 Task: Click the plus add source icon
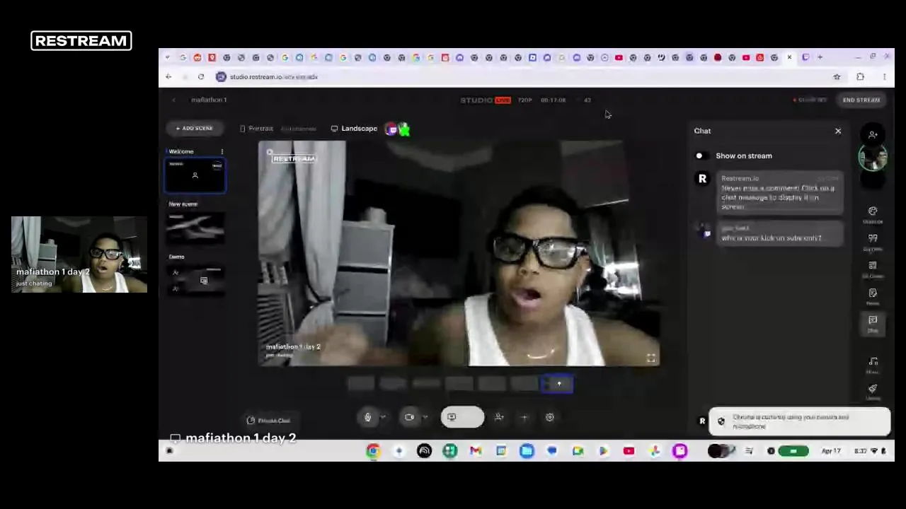524,417
